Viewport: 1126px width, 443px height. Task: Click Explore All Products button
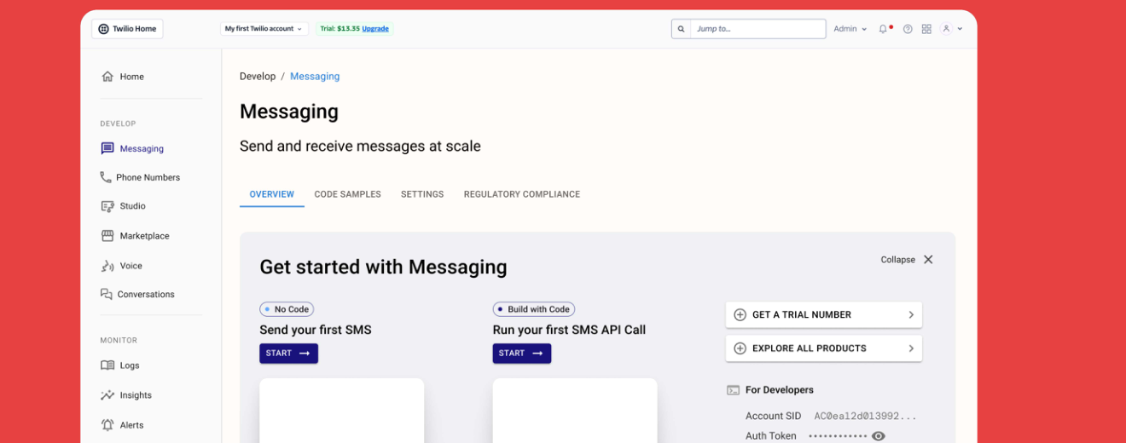click(824, 348)
